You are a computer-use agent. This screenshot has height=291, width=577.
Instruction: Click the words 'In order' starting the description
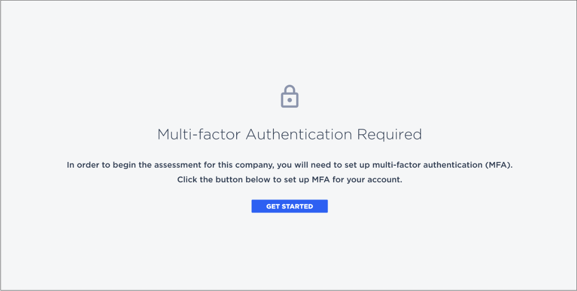pyautogui.click(x=82, y=165)
